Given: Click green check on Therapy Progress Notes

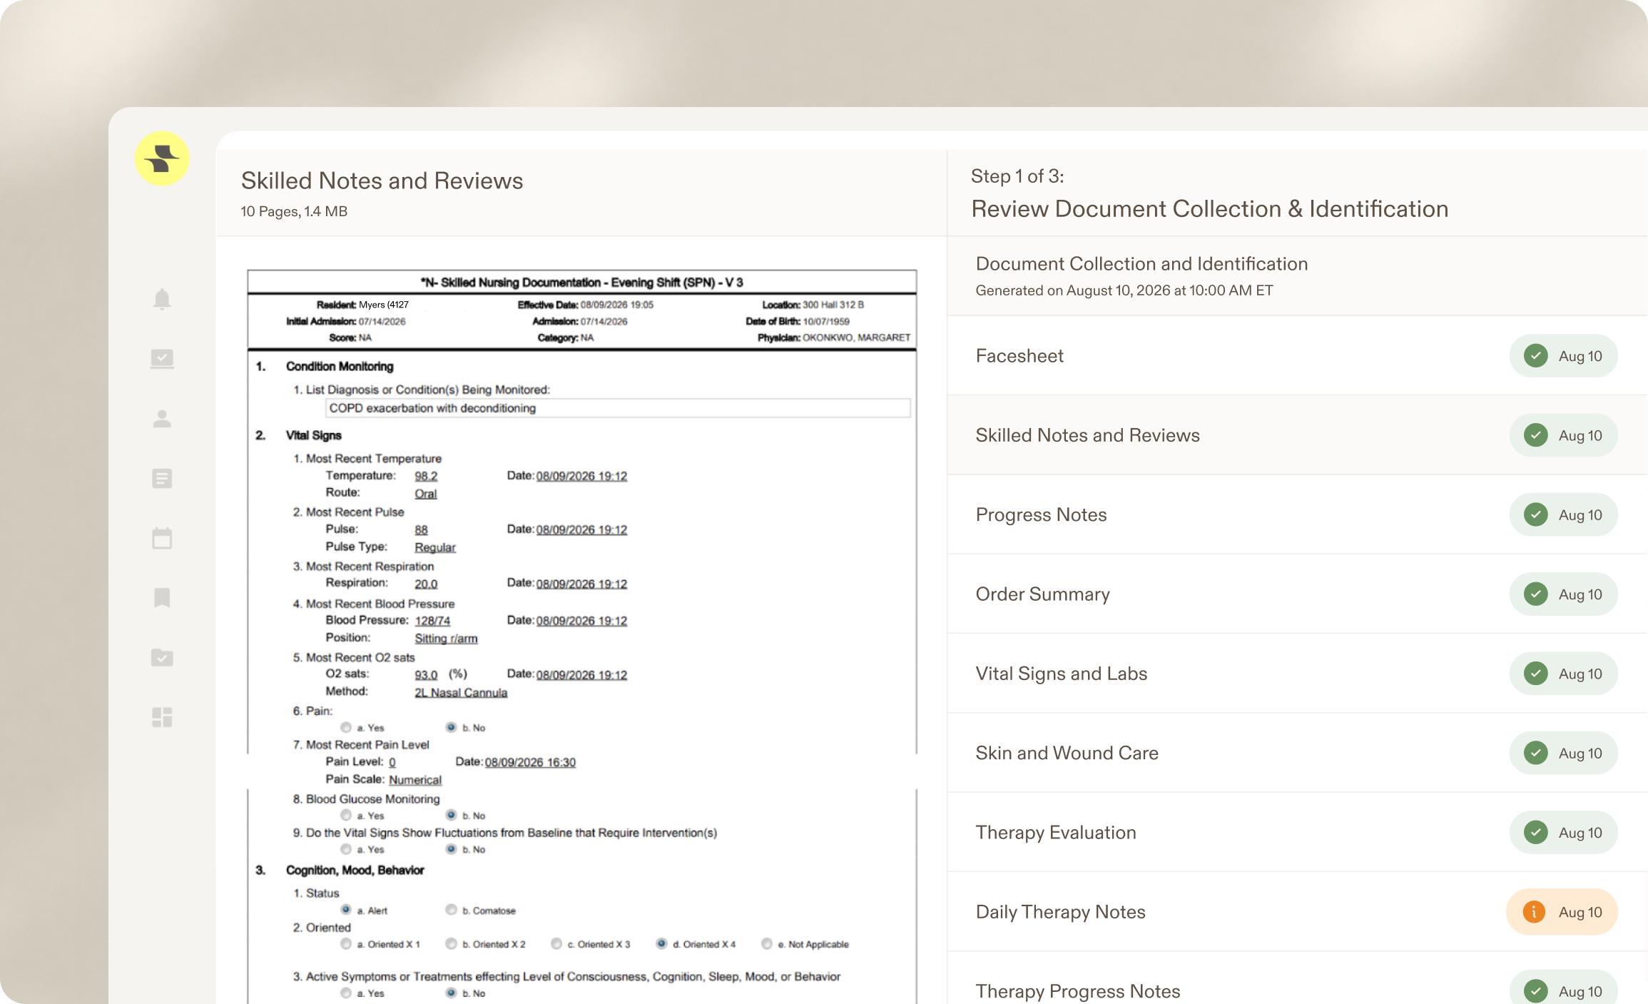Looking at the screenshot, I should coord(1535,991).
